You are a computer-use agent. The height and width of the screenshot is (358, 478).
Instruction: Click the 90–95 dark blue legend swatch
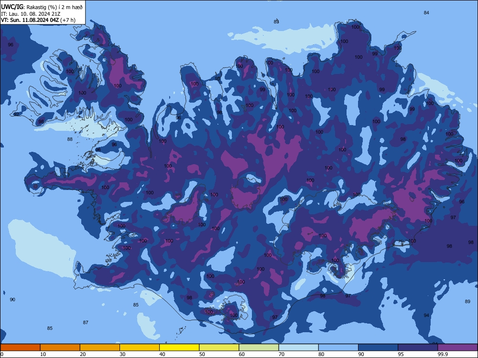pyautogui.click(x=378, y=347)
